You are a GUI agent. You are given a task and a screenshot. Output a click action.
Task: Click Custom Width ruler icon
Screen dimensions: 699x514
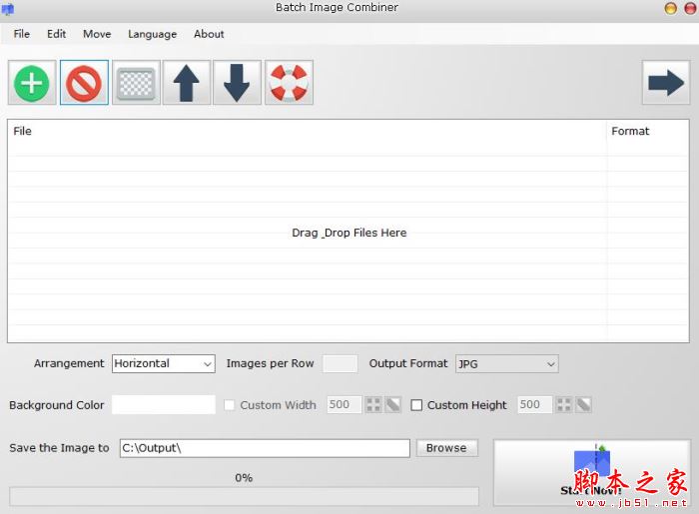393,405
